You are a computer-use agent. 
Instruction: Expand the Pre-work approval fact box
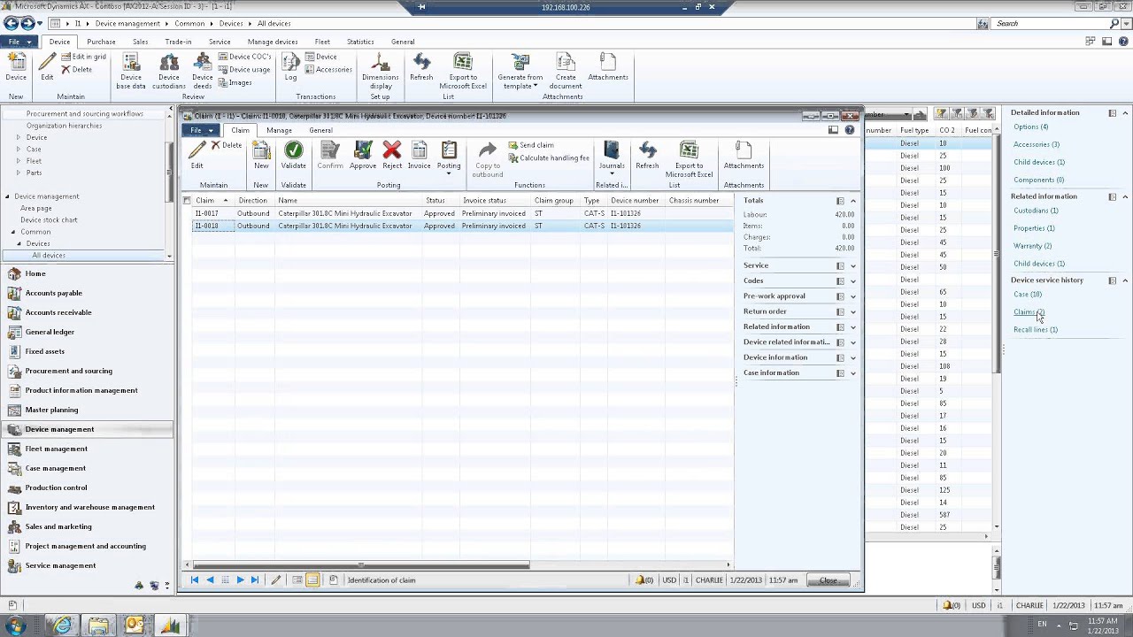853,296
